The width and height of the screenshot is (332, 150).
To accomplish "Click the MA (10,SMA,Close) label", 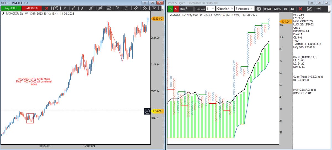I will (x=305, y=90).
